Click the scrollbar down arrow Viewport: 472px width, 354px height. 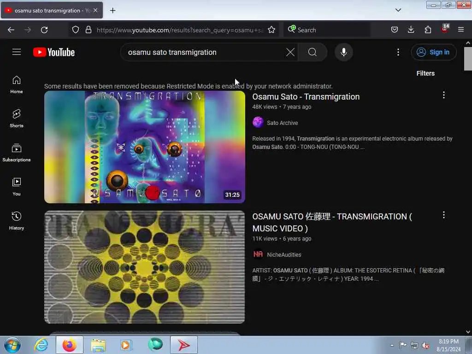click(468, 332)
